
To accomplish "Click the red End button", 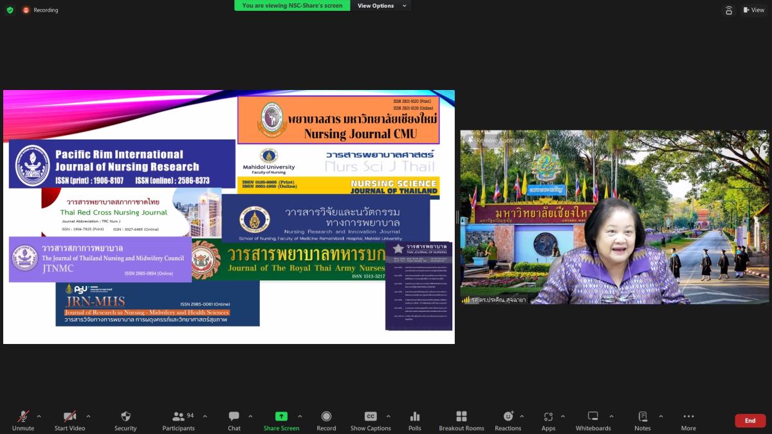I will point(750,420).
